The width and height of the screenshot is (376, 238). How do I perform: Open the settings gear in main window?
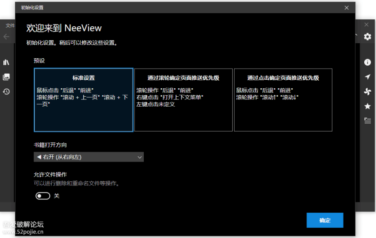(368, 37)
